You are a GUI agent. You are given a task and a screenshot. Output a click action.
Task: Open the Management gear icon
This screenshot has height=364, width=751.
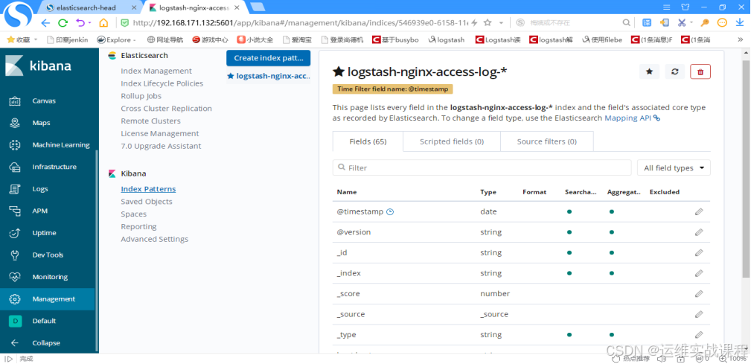[14, 299]
